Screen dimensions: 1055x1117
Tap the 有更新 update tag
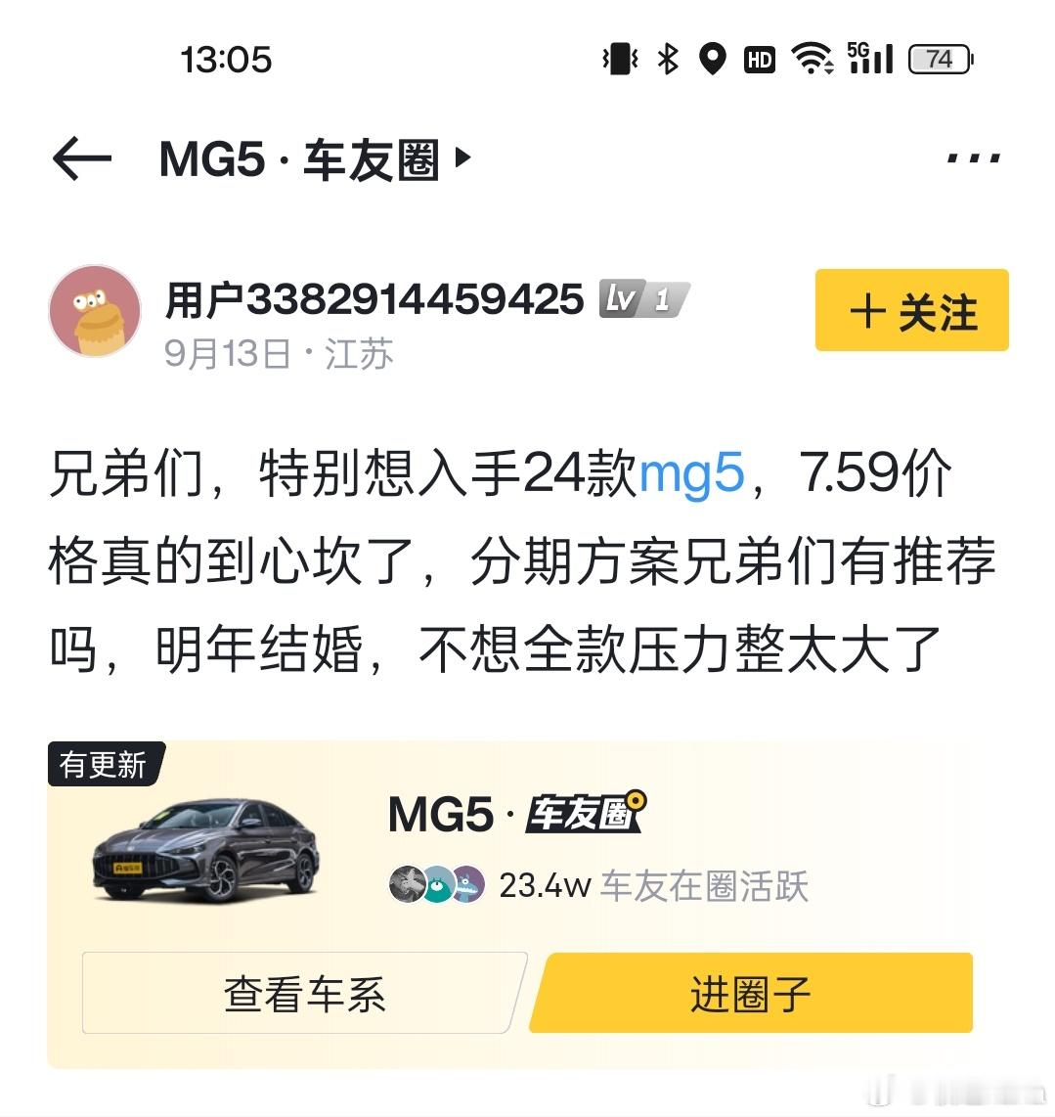(106, 764)
